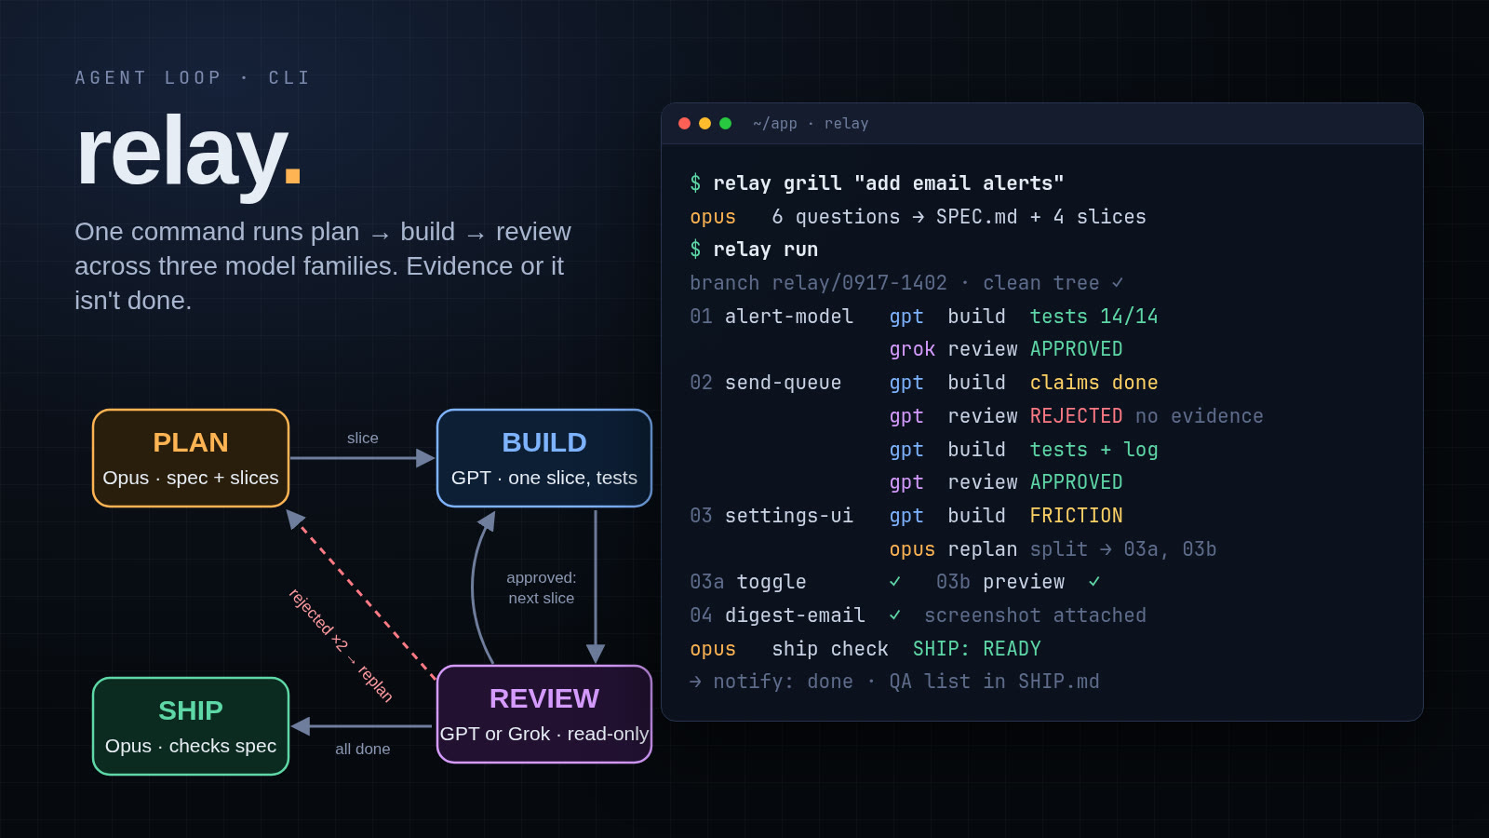Click '6 questions → SPEC.md + 4 slices' text
Viewport: 1489px width, 838px height.
[959, 217]
